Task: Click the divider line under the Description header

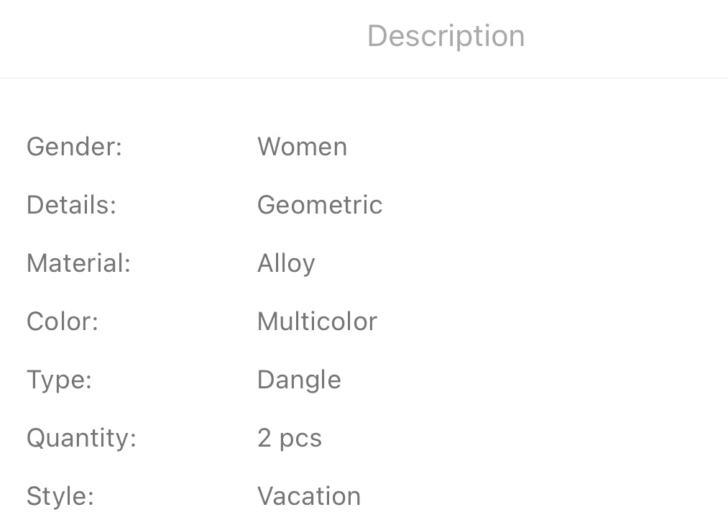Action: (364, 78)
